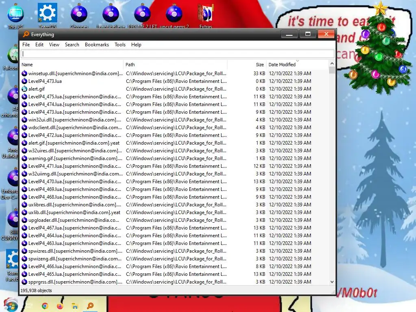Click the 33 KB size cell
This screenshot has width=416, height=312.
point(259,74)
